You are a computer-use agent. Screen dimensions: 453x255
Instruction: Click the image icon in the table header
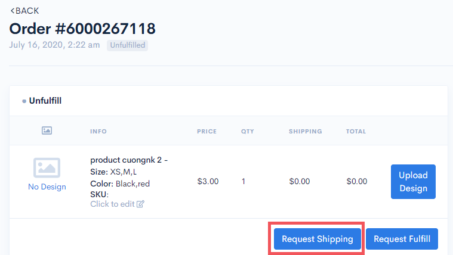[x=47, y=130]
